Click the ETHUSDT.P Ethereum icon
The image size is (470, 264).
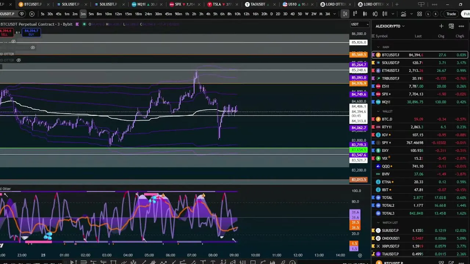(x=378, y=70)
